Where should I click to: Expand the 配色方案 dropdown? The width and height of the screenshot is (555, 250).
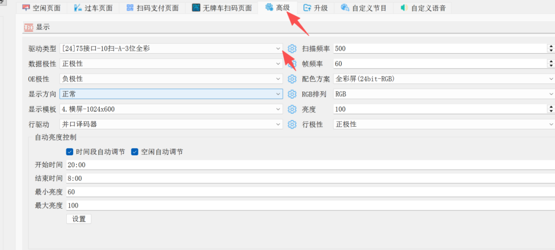pyautogui.click(x=551, y=79)
